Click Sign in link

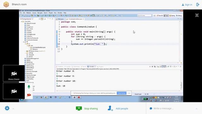[x=187, y=5]
